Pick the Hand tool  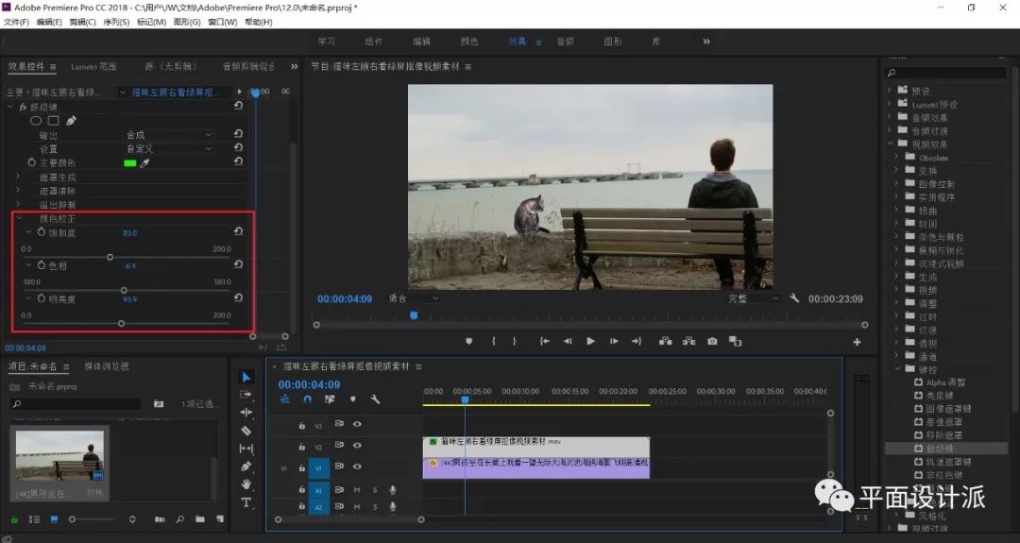click(x=246, y=484)
